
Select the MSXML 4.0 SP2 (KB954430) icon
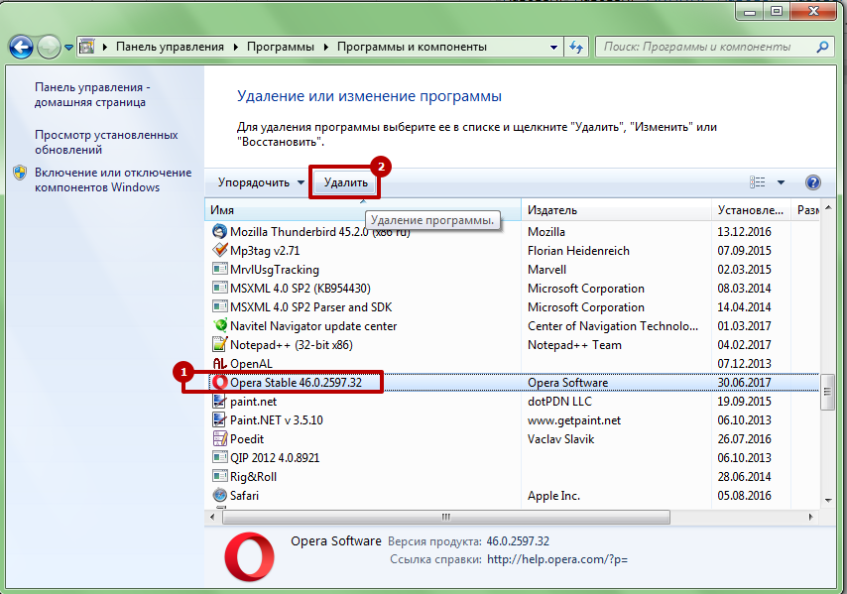click(220, 288)
